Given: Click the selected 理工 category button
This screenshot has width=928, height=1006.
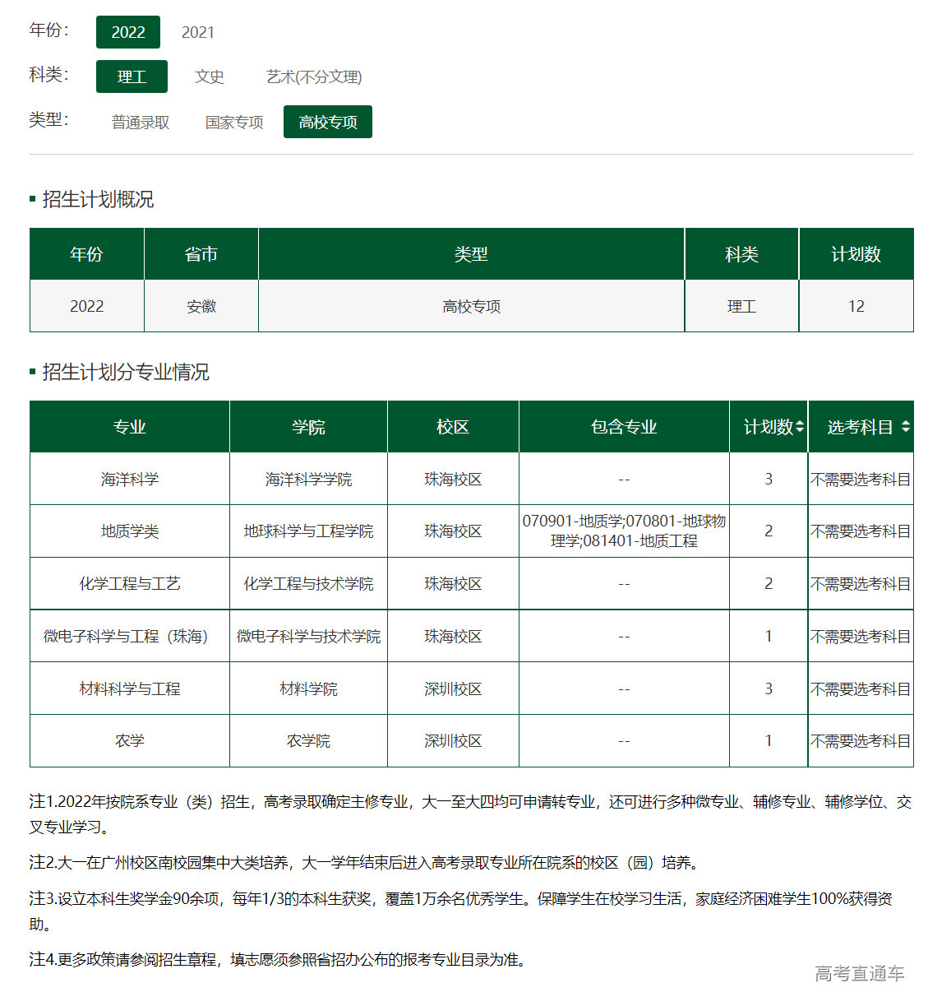Looking at the screenshot, I should click(x=132, y=76).
